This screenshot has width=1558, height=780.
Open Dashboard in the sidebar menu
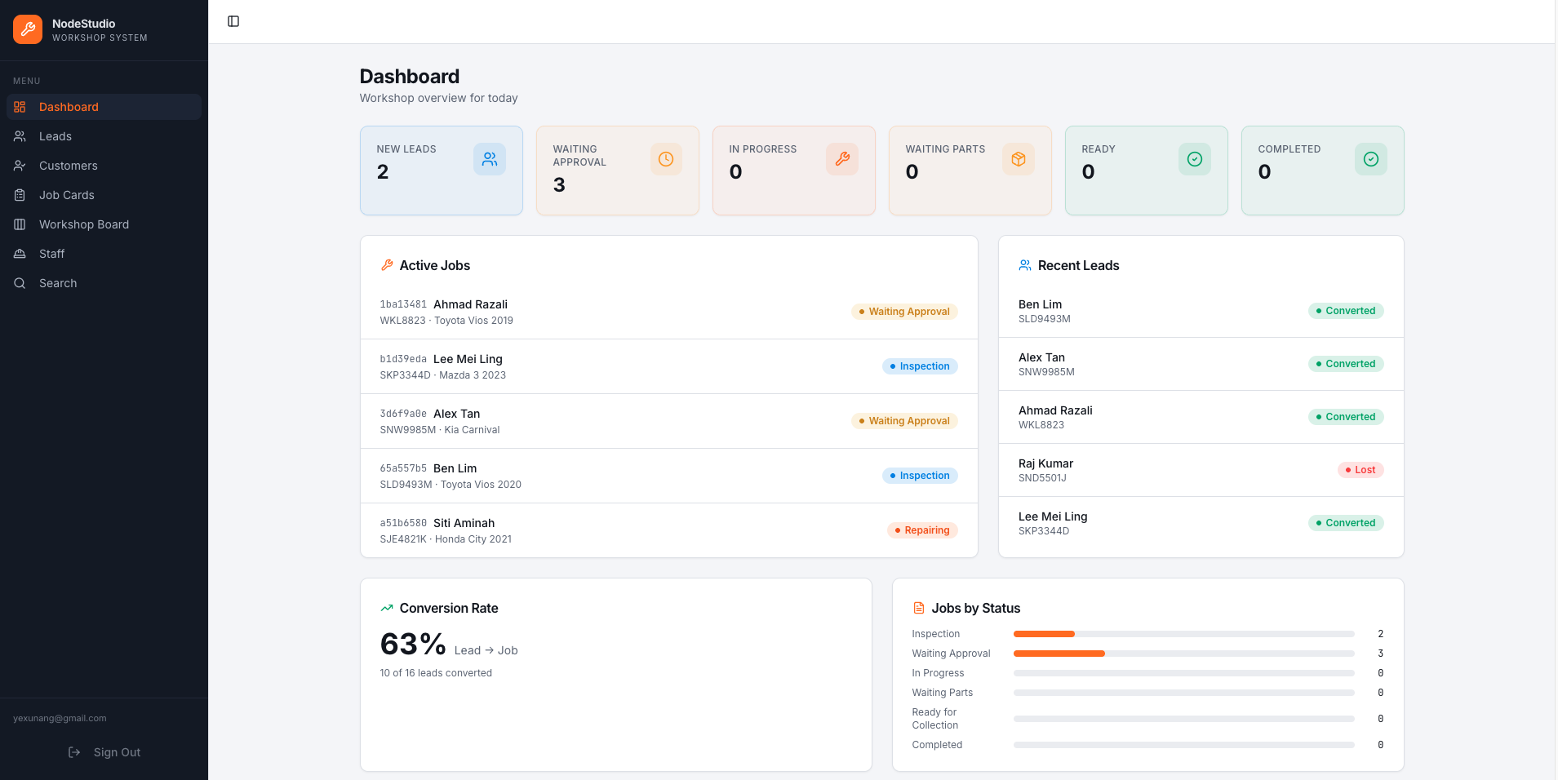(x=104, y=107)
